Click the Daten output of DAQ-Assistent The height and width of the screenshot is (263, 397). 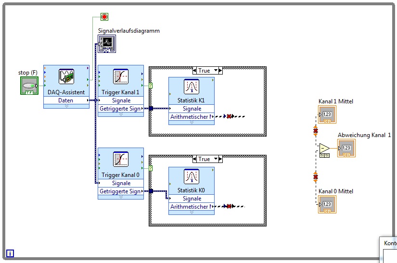click(66, 100)
